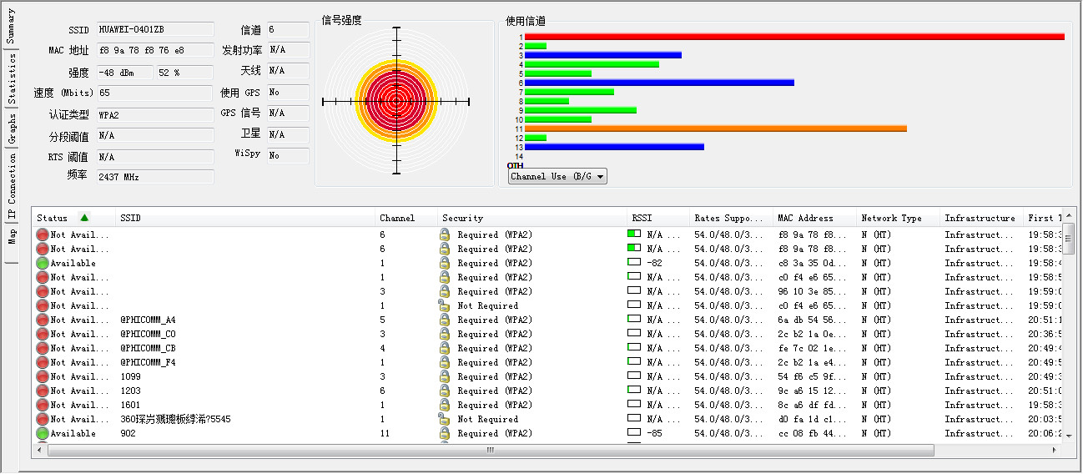This screenshot has width=1083, height=474.
Task: Open the Channel Use (B/G) dropdown
Action: tap(557, 176)
